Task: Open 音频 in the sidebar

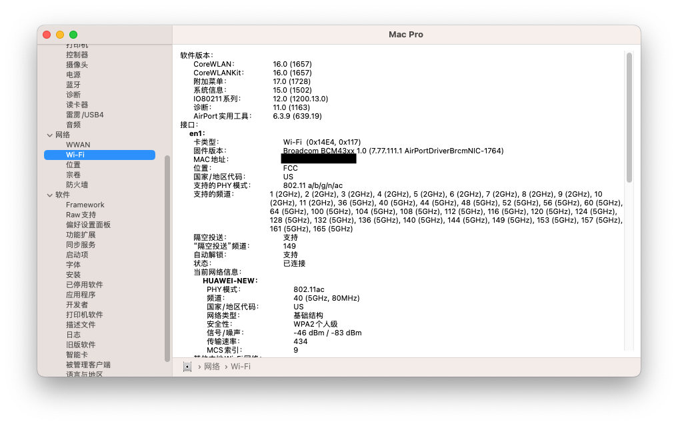Action: pos(73,125)
